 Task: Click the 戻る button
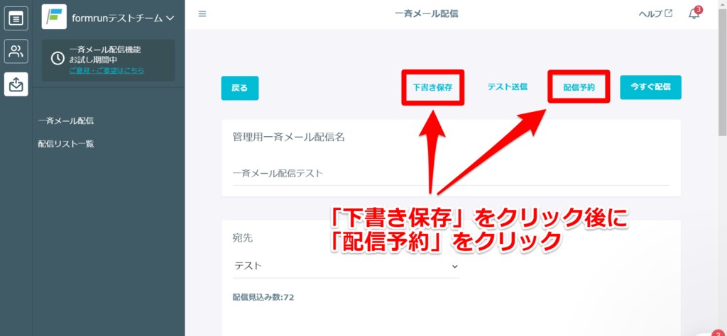pos(240,88)
